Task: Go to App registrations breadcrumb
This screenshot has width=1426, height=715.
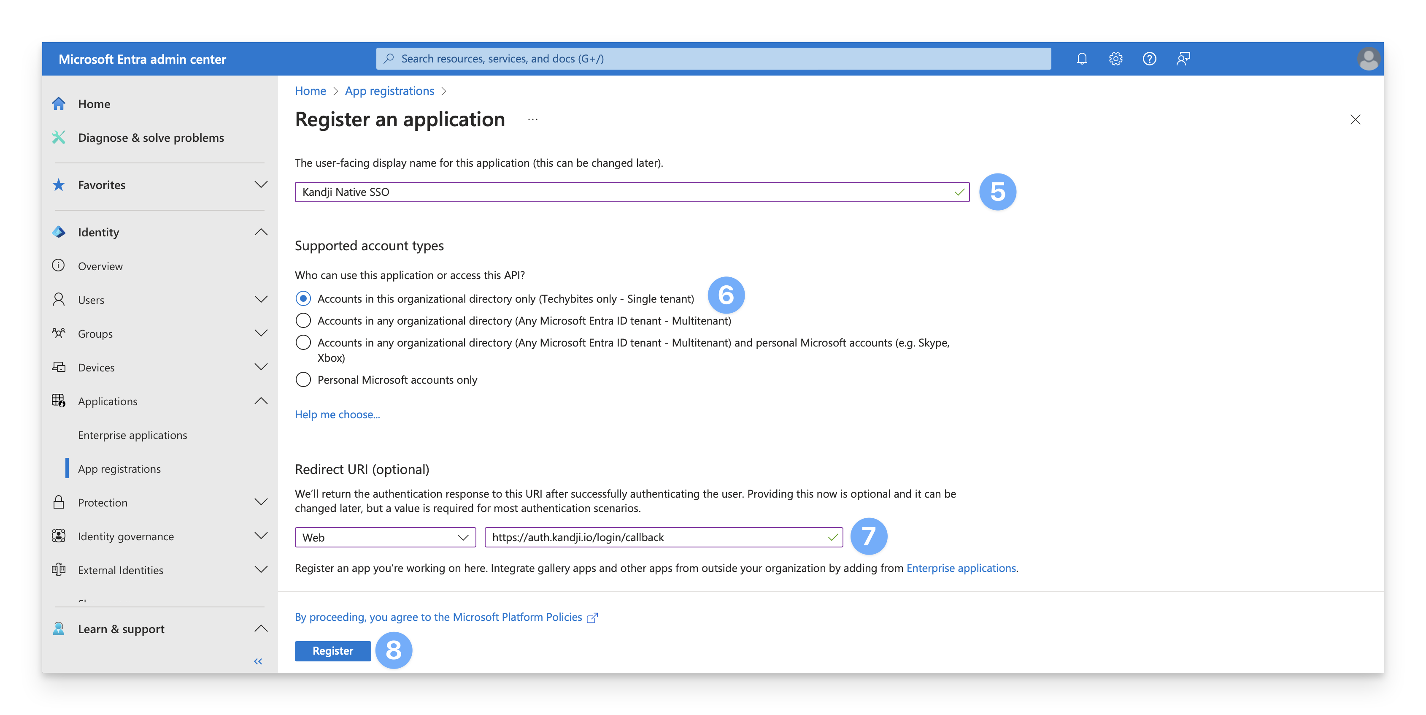Action: (x=389, y=91)
